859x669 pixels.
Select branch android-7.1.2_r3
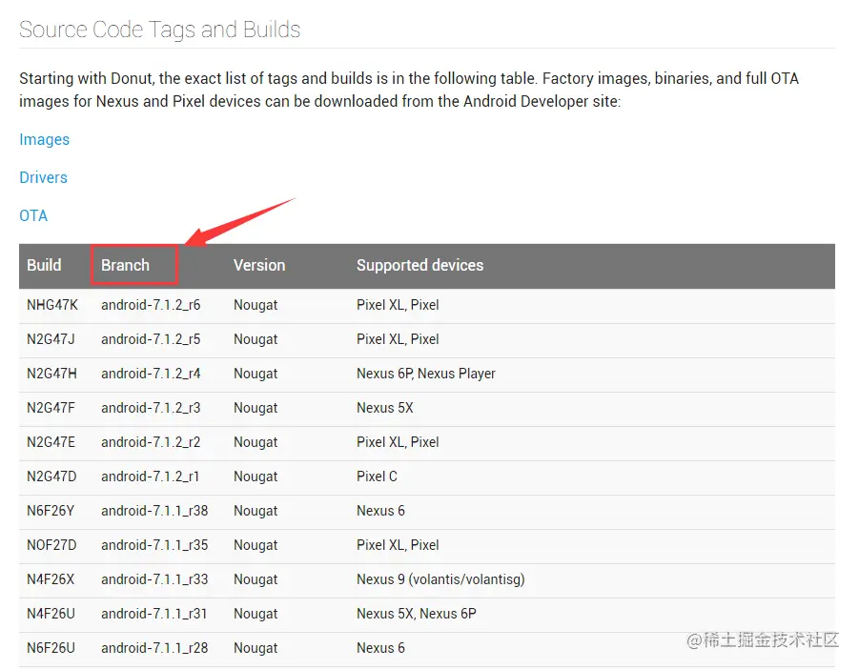[x=151, y=408]
